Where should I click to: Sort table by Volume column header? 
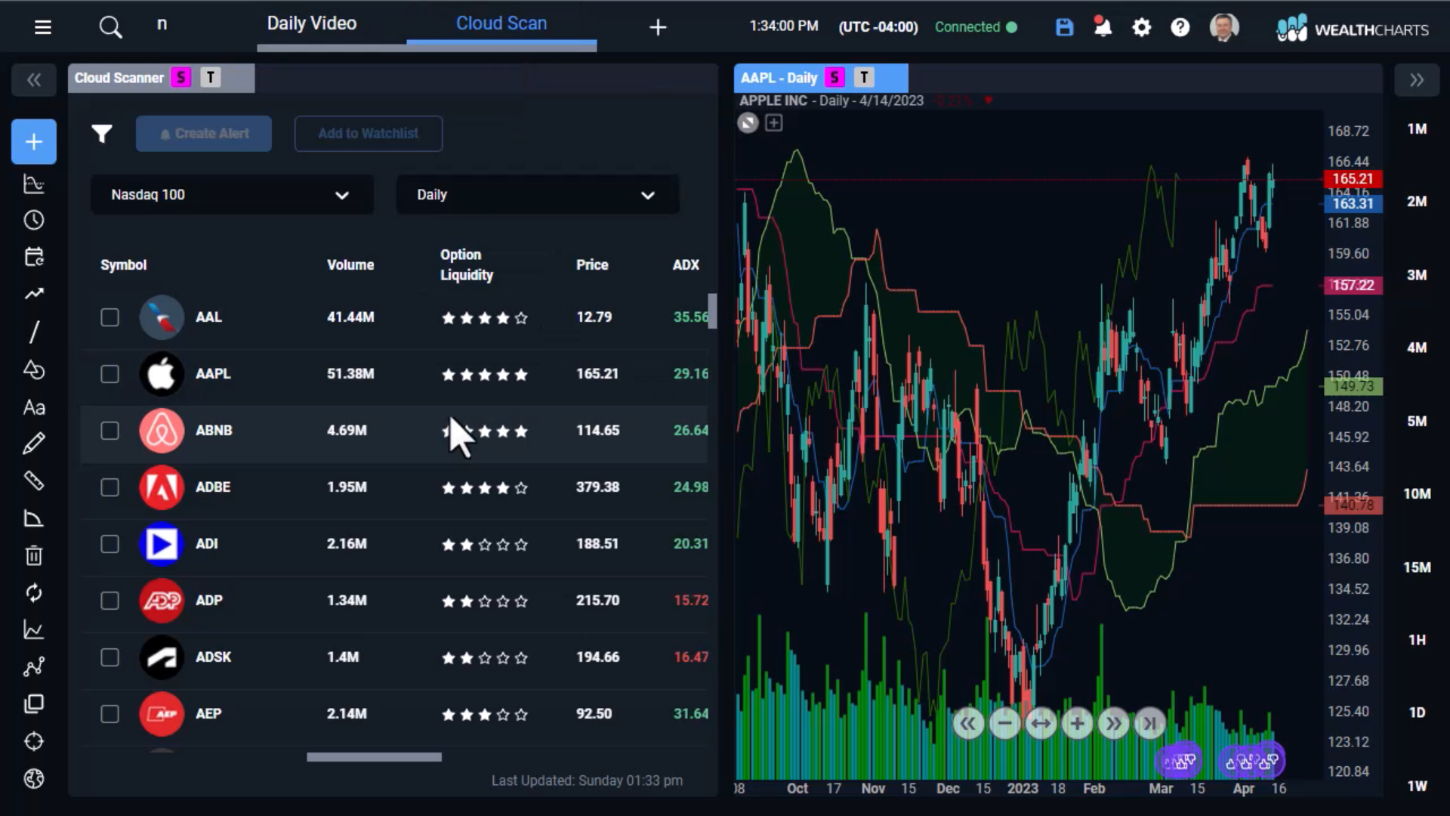pyautogui.click(x=350, y=265)
